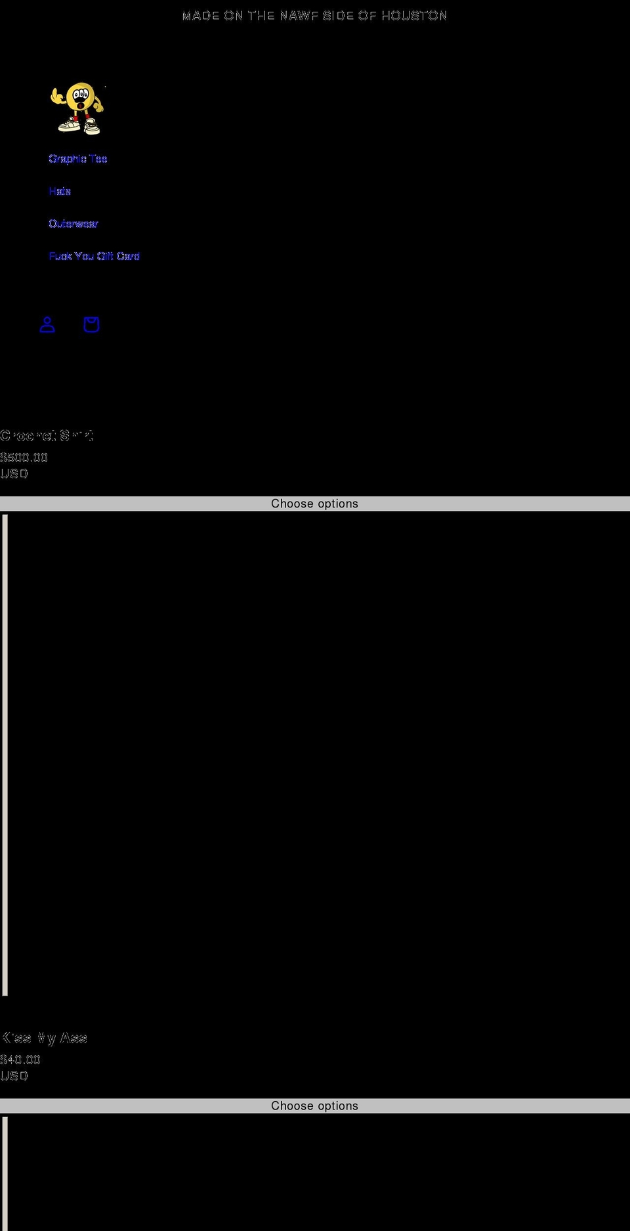
Task: Open the Hats menu link
Action: point(60,191)
